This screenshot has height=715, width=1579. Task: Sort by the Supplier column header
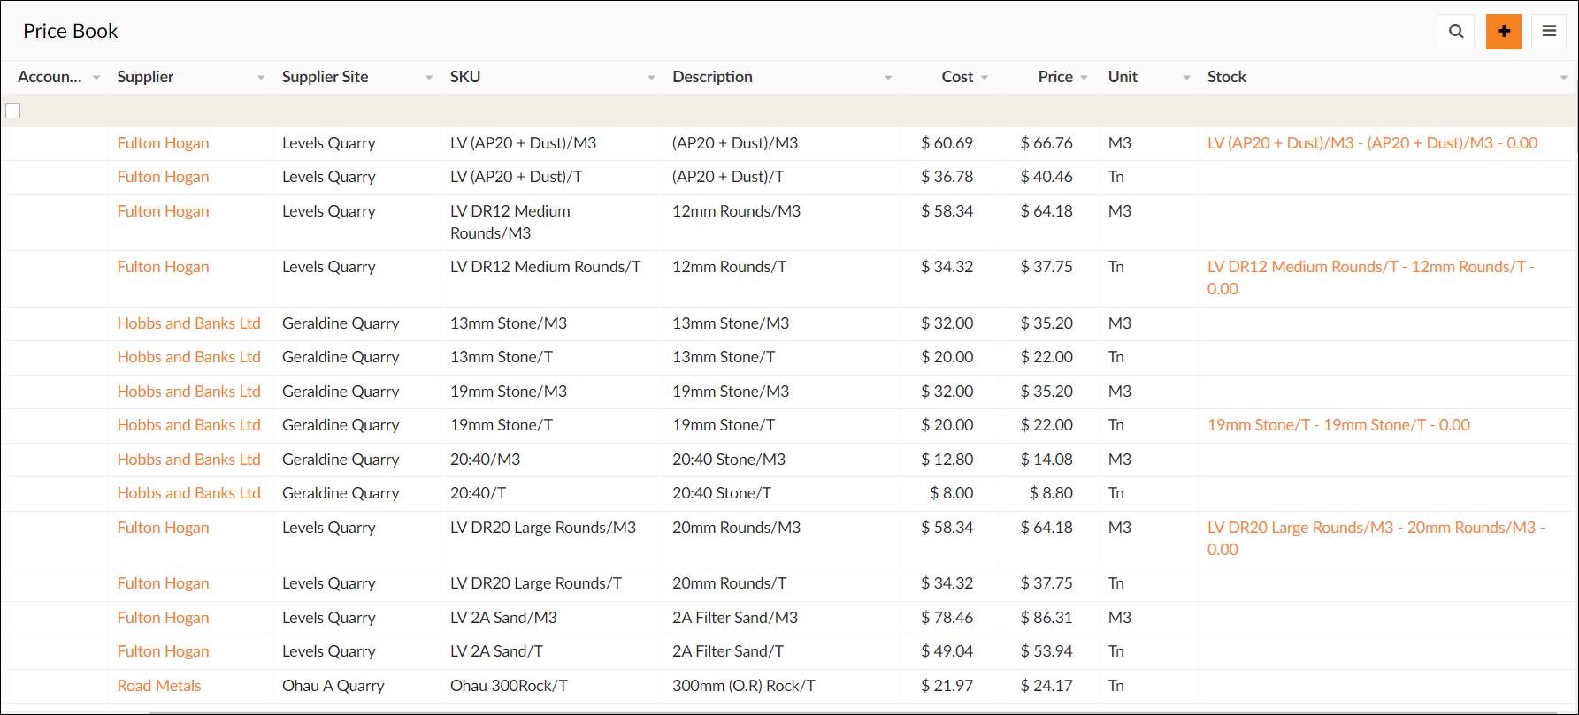click(x=145, y=77)
